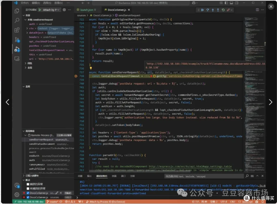This screenshot has height=204, width=277.
Task: Toggle first DocsCoServer.js breakpoint checkbox
Action: (28, 193)
